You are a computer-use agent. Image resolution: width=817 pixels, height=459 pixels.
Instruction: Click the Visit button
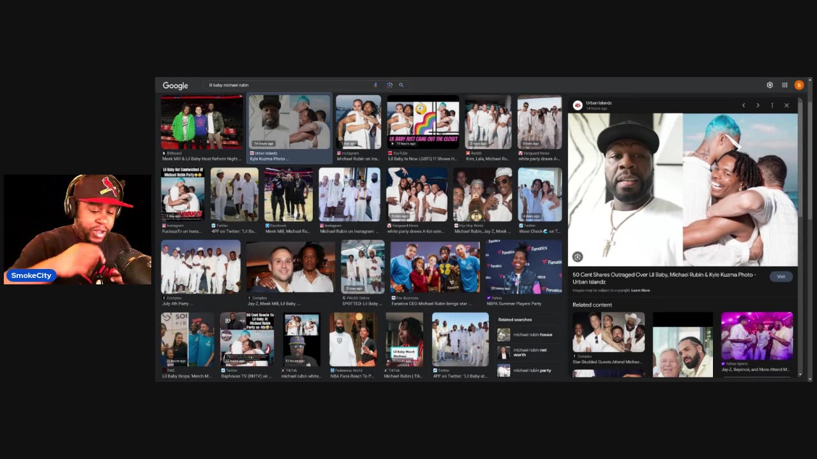pos(781,277)
